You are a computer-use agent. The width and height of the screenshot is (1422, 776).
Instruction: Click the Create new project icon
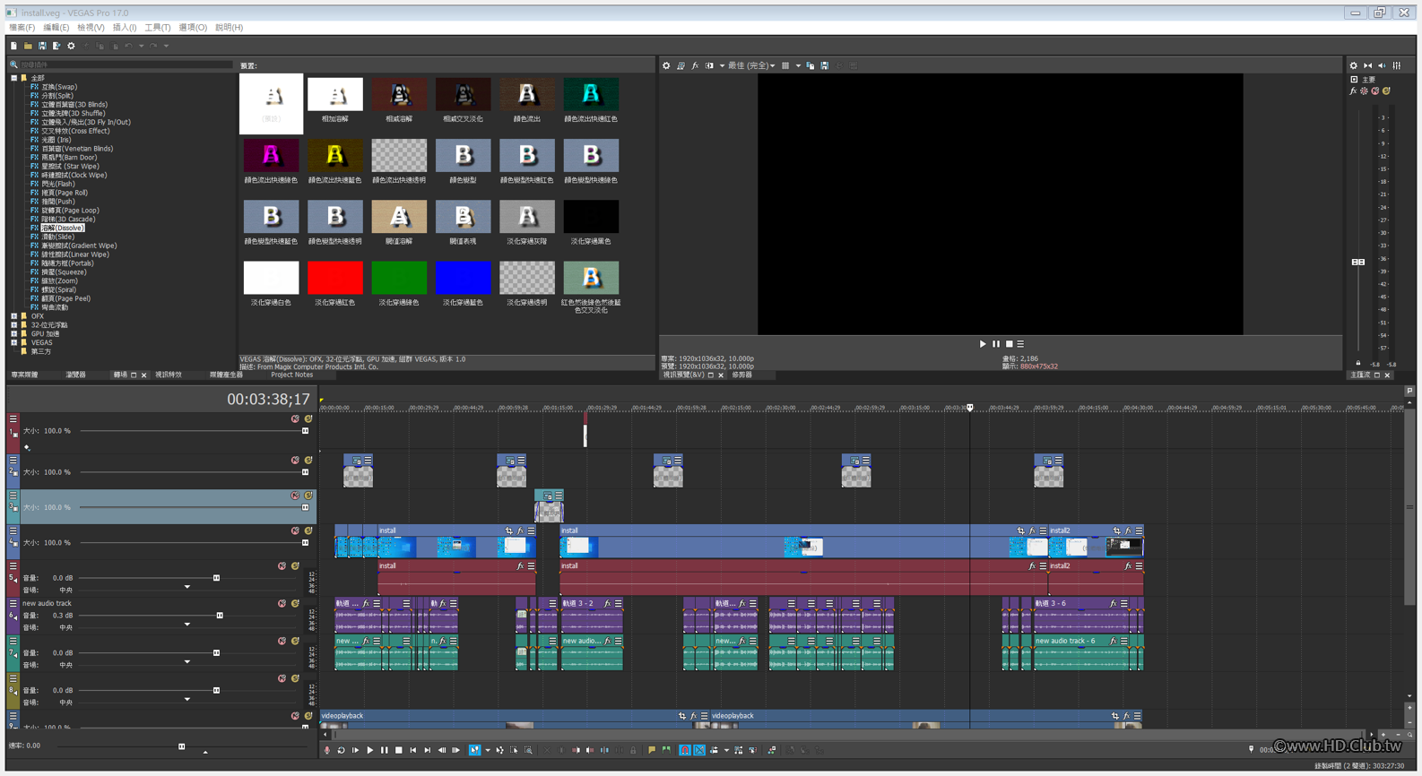click(13, 46)
